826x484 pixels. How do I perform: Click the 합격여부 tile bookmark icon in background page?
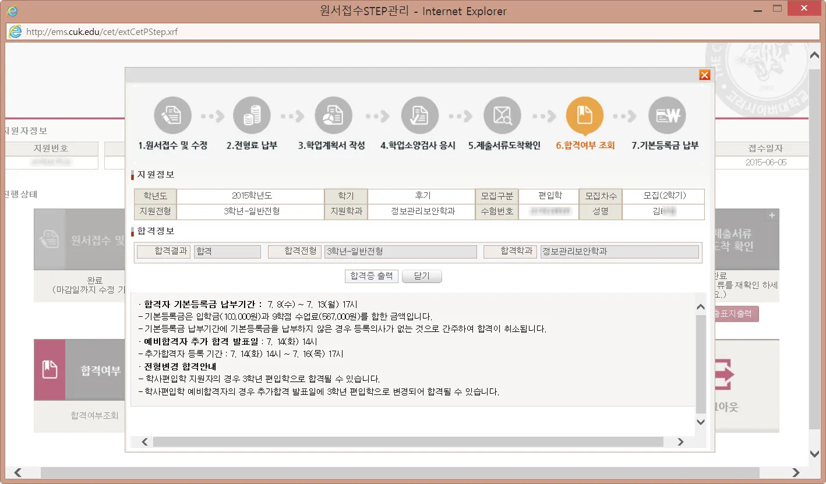(50, 370)
